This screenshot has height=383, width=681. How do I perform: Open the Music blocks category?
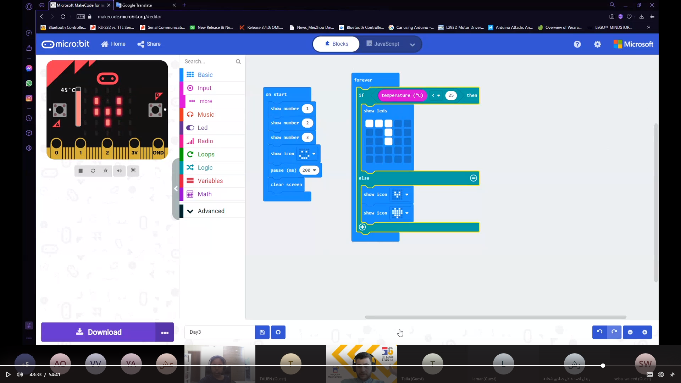[x=212, y=115]
